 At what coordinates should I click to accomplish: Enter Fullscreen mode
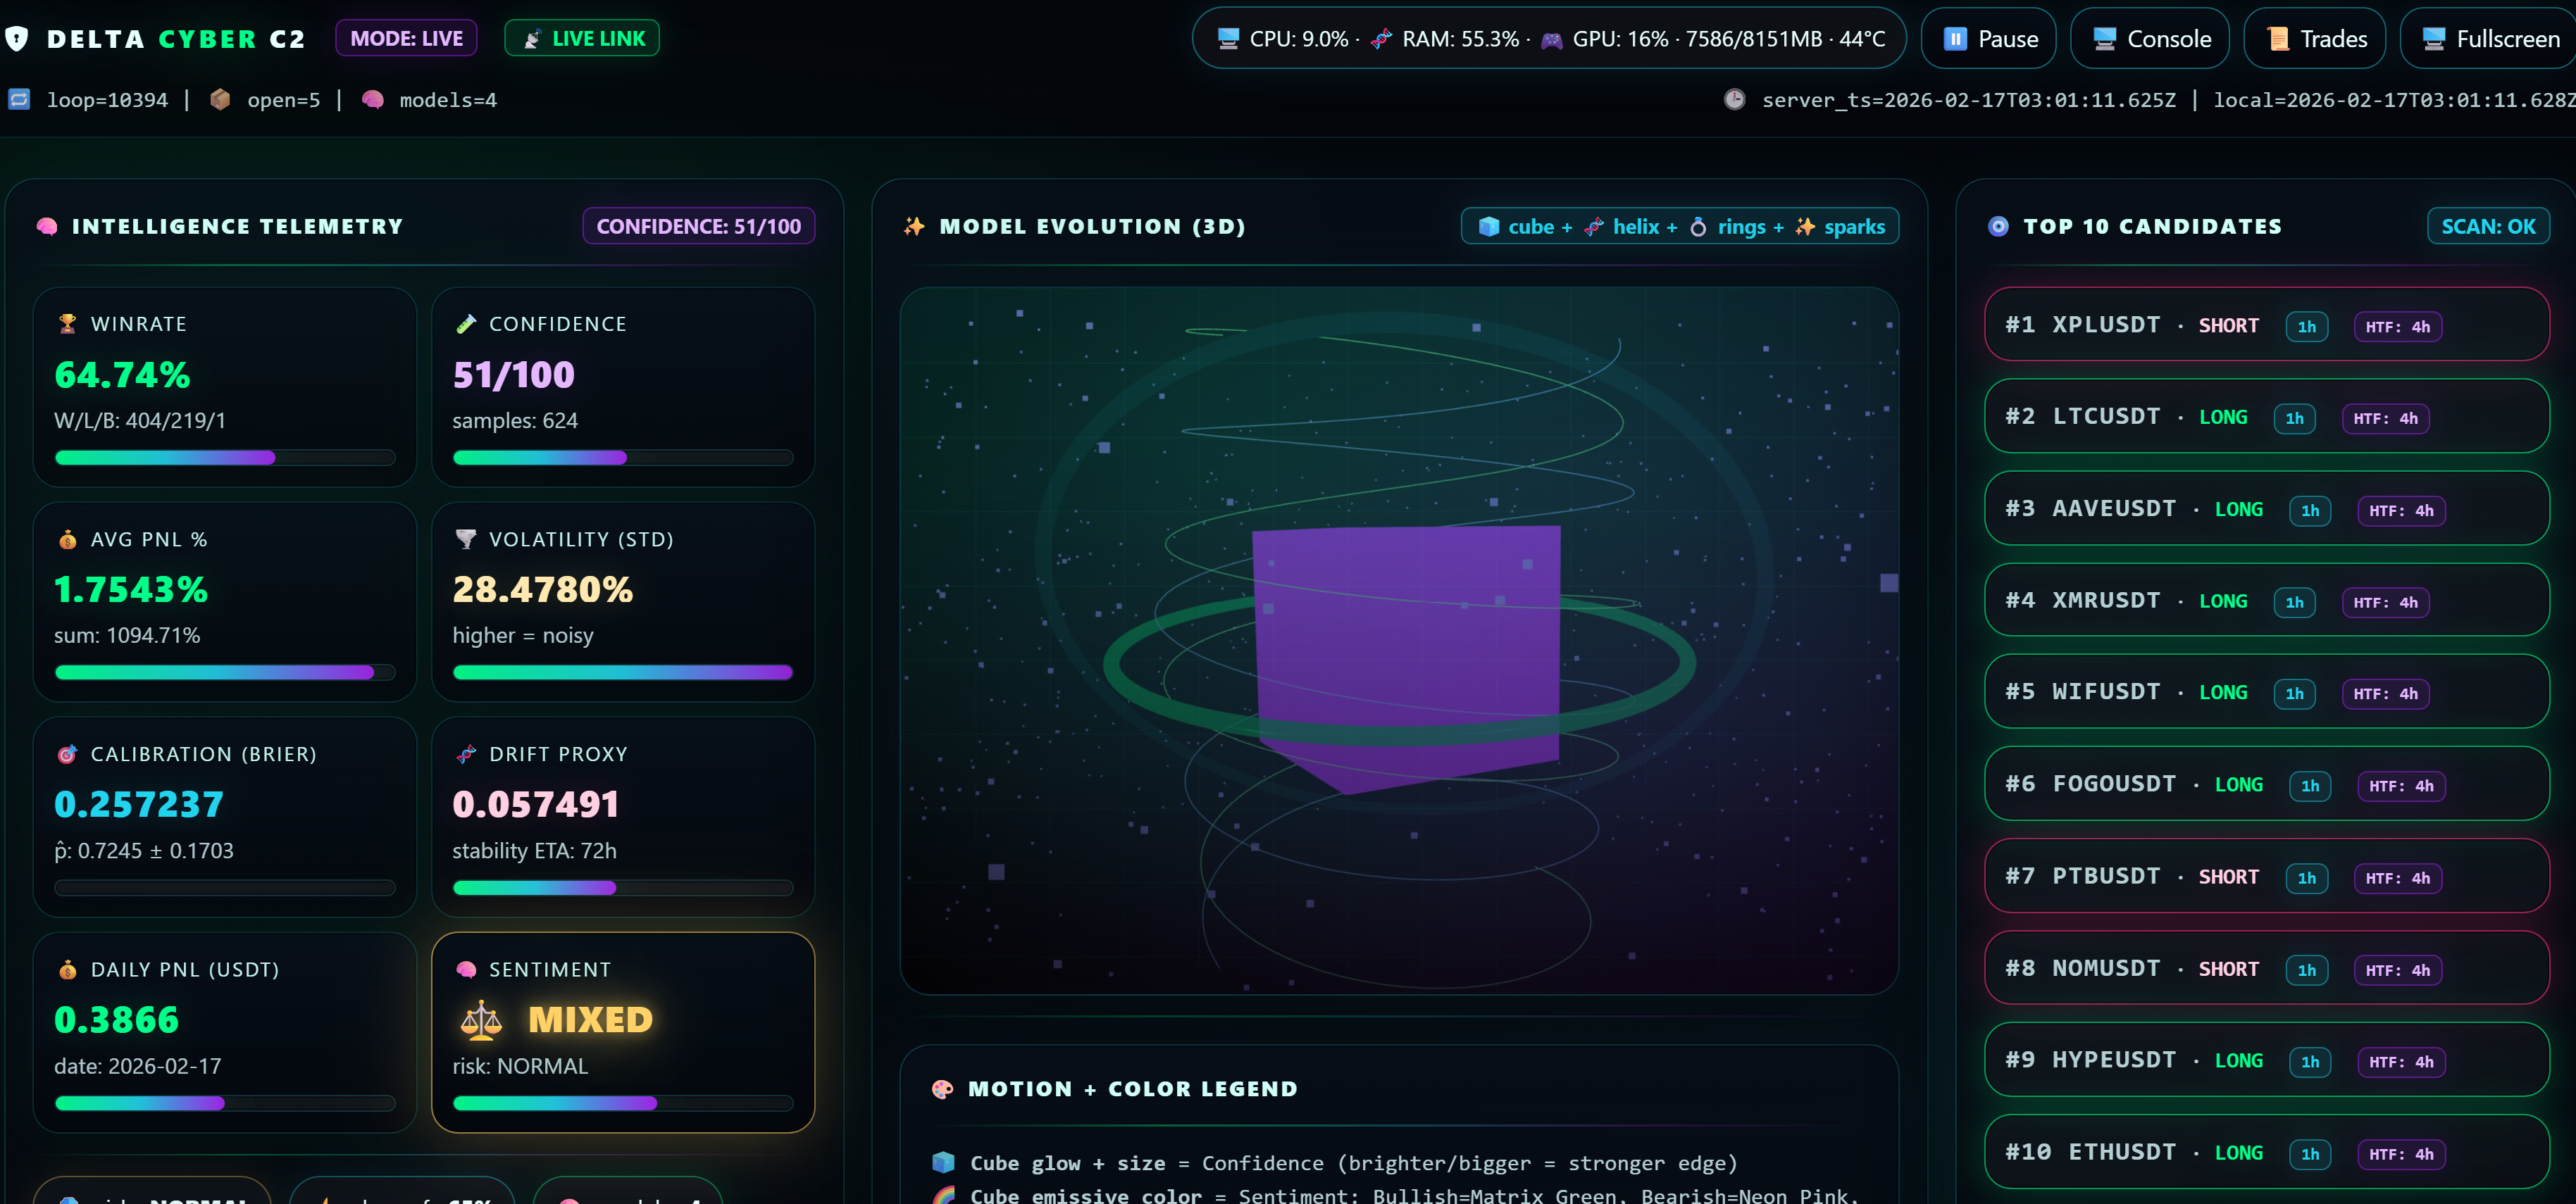pyautogui.click(x=2489, y=39)
